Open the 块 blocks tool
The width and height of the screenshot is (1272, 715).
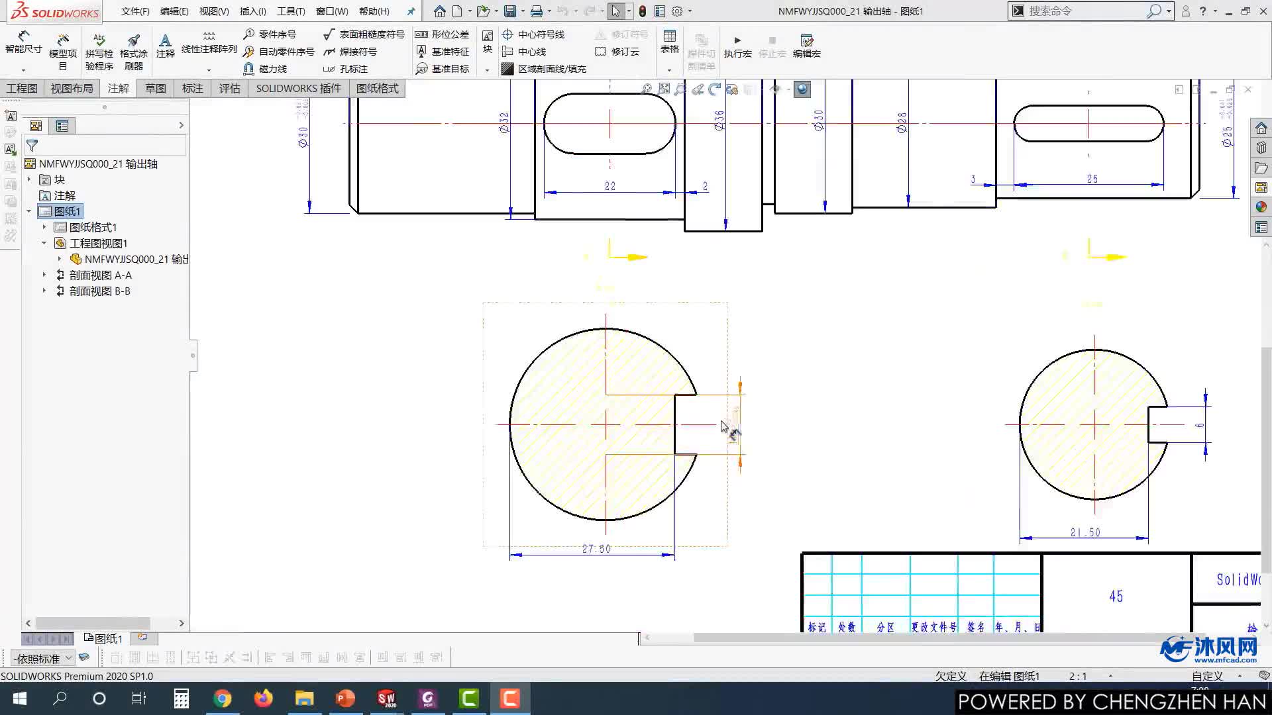click(x=488, y=42)
